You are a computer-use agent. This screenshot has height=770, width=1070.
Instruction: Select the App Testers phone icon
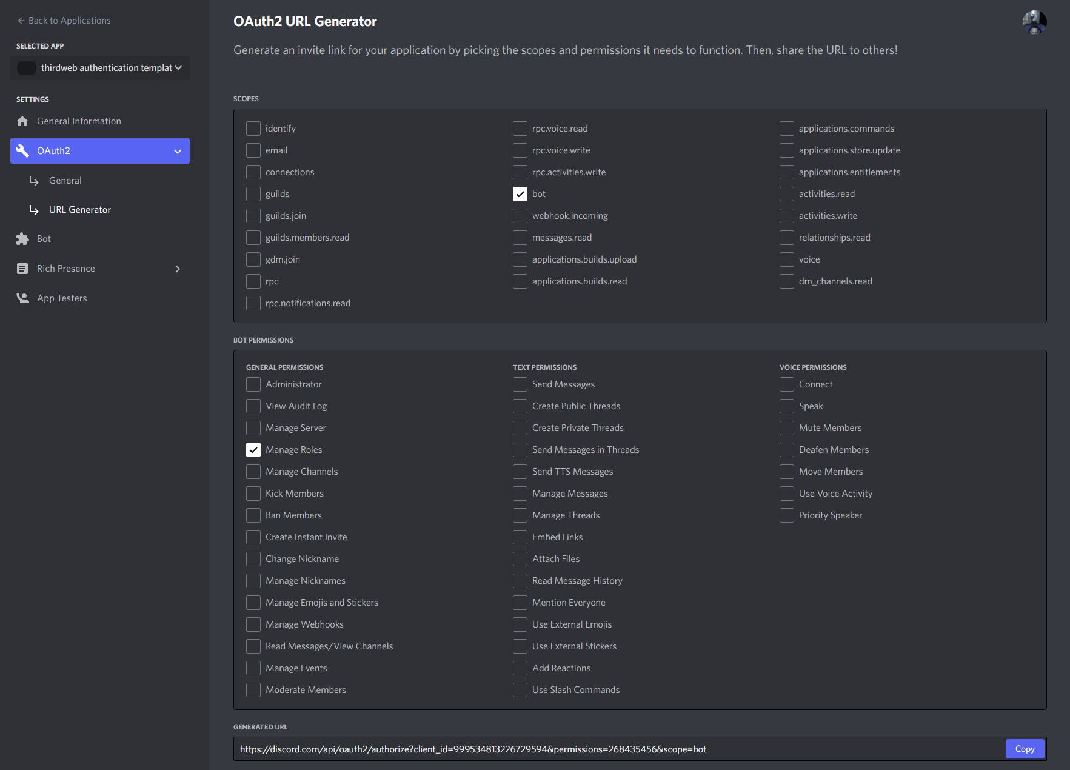pos(22,298)
